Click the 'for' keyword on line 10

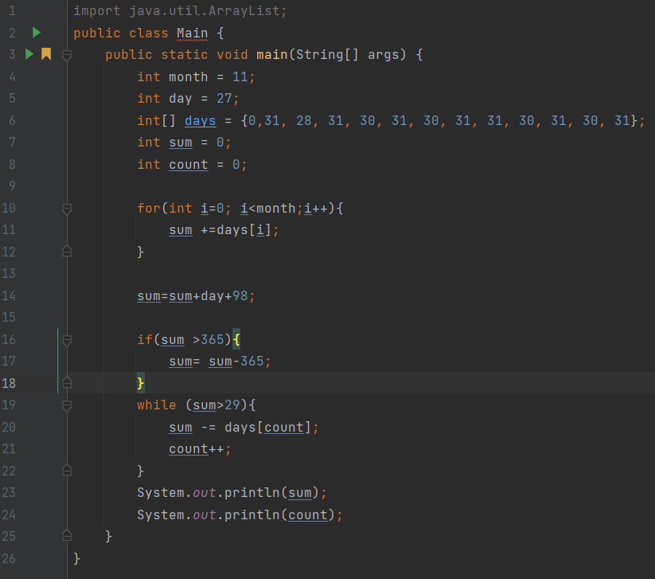tap(149, 208)
